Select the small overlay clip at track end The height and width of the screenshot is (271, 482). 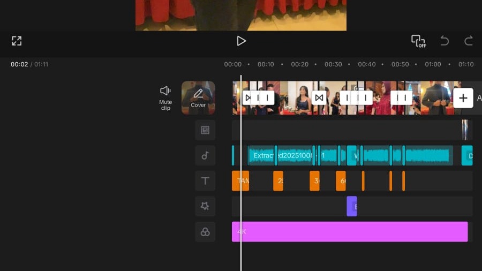[x=465, y=130]
